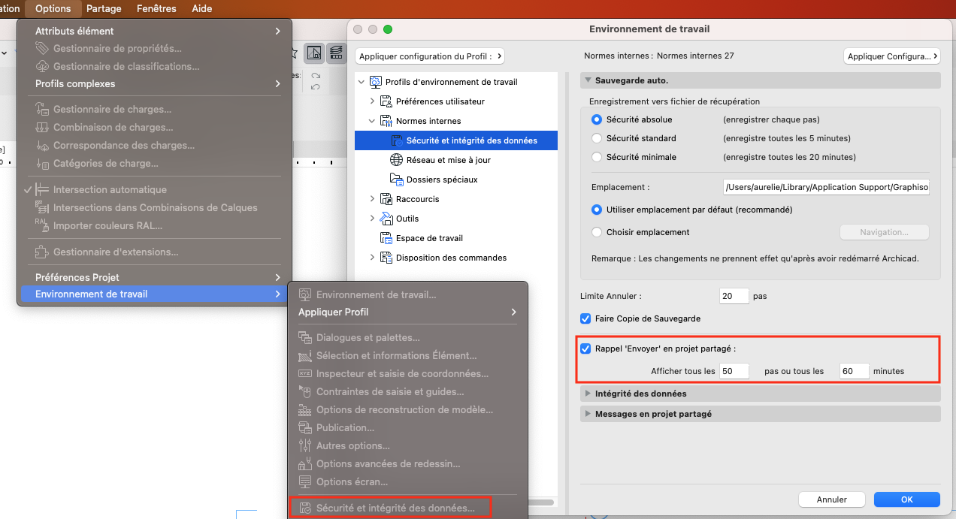Click Dialogues et palettes icon

click(305, 338)
